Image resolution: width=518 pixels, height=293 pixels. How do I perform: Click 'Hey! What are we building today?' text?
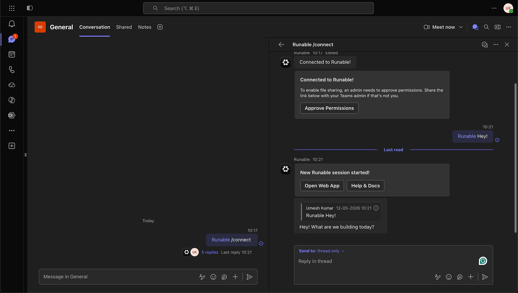click(x=337, y=227)
